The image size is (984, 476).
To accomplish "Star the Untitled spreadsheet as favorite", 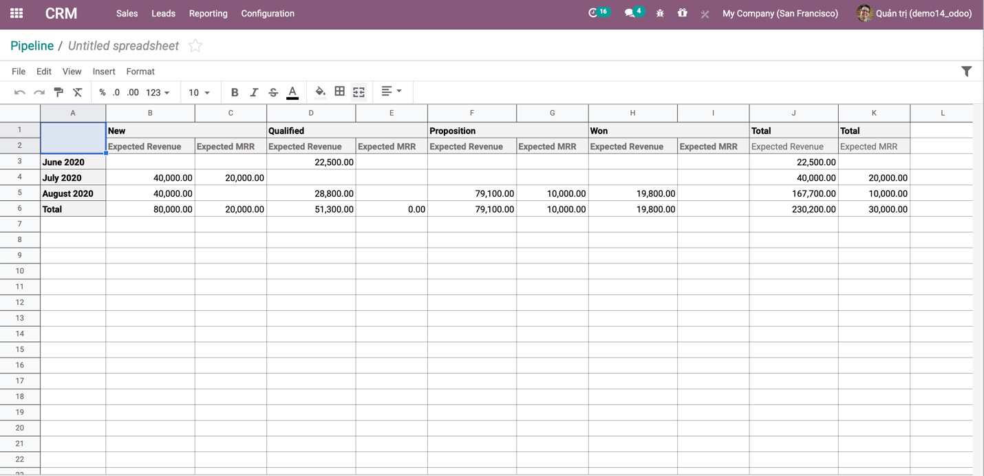I will [195, 46].
